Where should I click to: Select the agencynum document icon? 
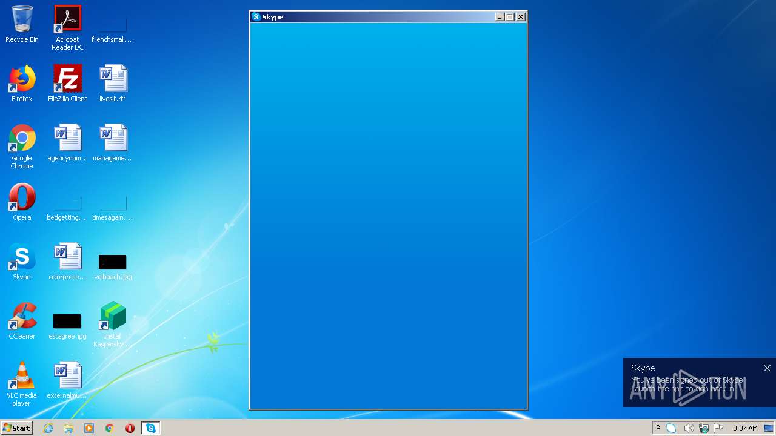point(67,143)
